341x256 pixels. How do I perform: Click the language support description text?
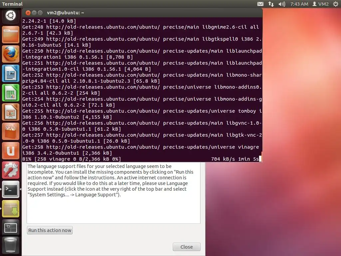111,180
